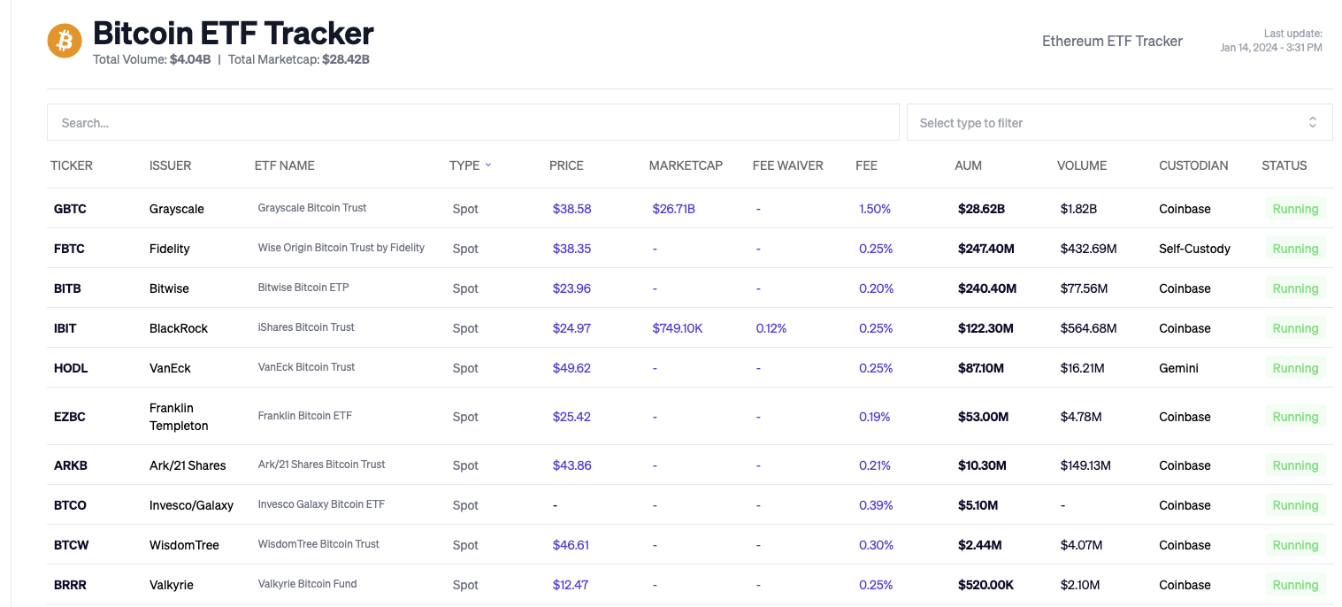Screen dimensions: 1342x607
Task: Click the FEE column header
Action: [x=866, y=165]
